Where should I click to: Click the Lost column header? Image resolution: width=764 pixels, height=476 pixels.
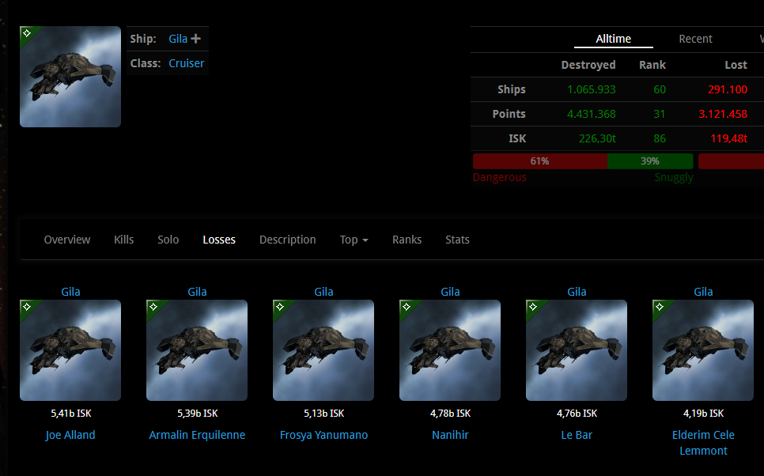click(736, 65)
